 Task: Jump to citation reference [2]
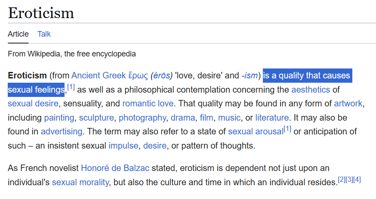(x=342, y=179)
